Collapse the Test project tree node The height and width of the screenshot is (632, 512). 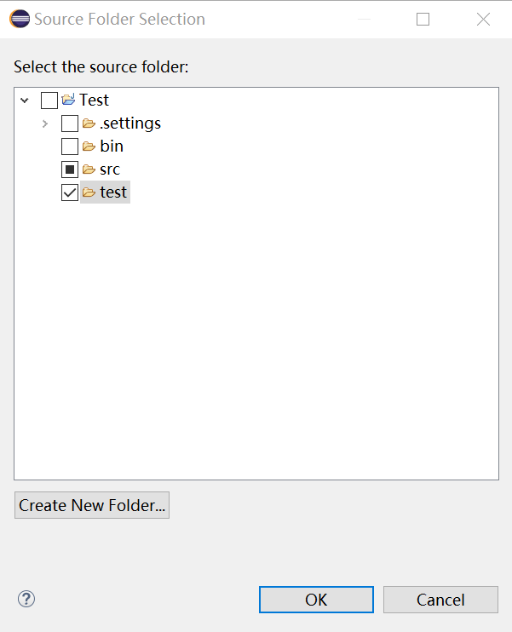coord(24,101)
